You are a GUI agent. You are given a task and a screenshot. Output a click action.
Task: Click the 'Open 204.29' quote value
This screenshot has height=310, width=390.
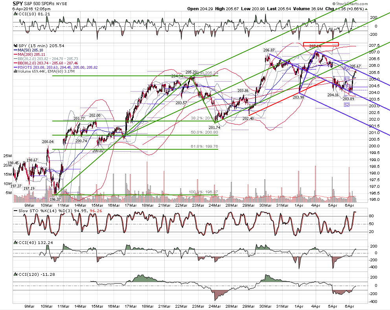[x=200, y=9]
